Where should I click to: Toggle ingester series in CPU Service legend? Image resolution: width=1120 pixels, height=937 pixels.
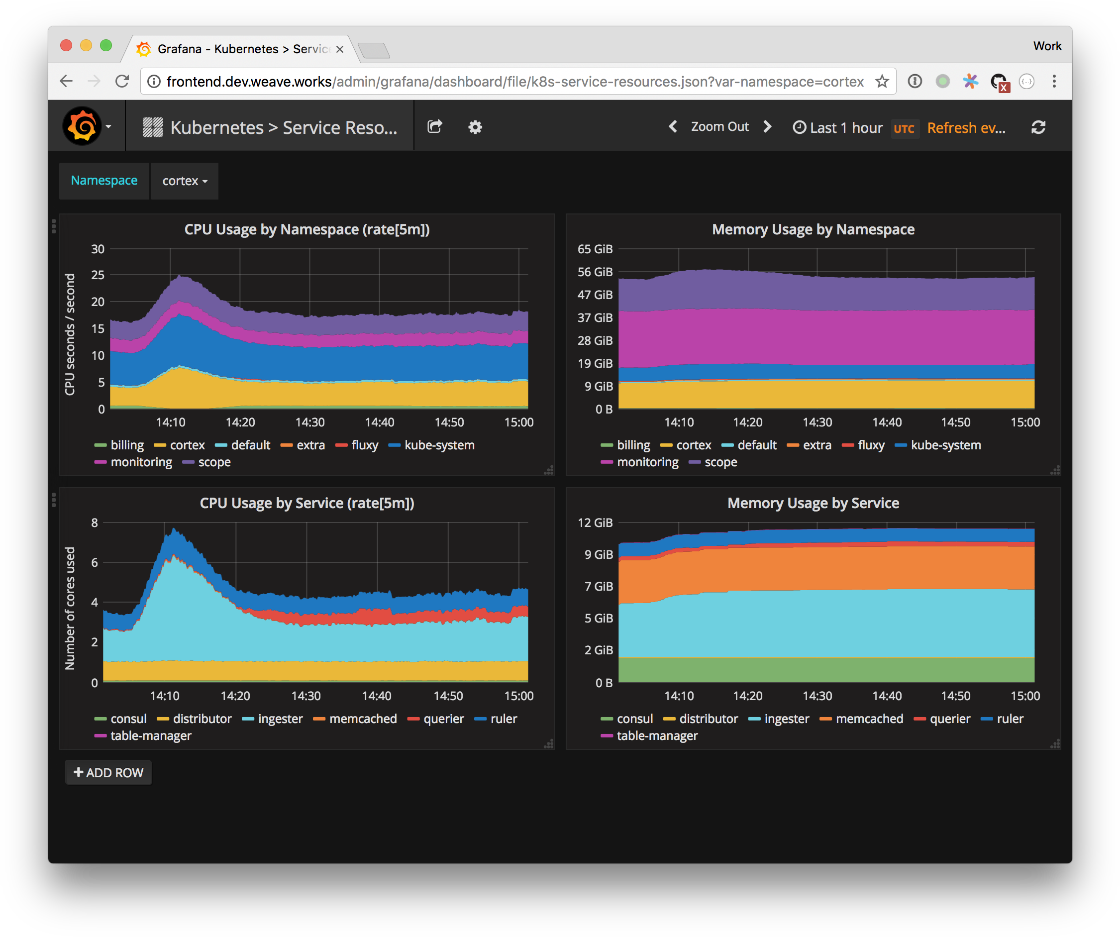pos(280,719)
